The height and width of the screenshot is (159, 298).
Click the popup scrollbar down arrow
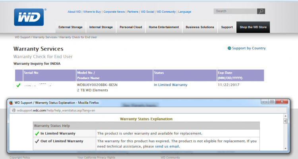coord(285,149)
